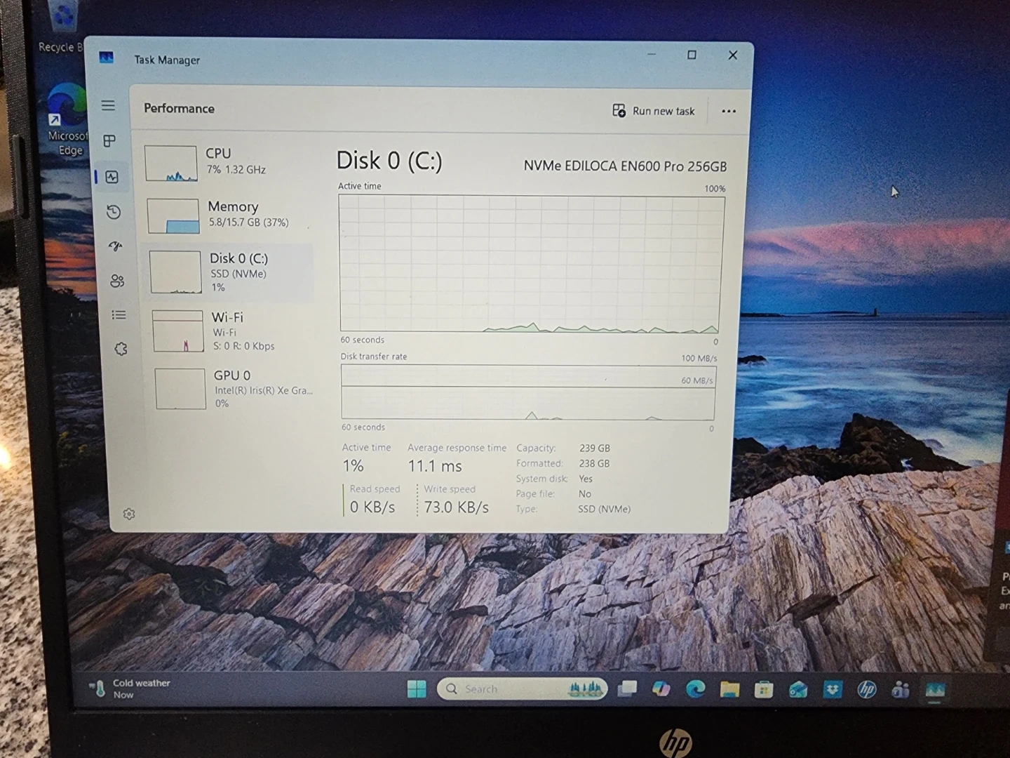The width and height of the screenshot is (1010, 758).
Task: Open the Users page icon
Action: [117, 281]
